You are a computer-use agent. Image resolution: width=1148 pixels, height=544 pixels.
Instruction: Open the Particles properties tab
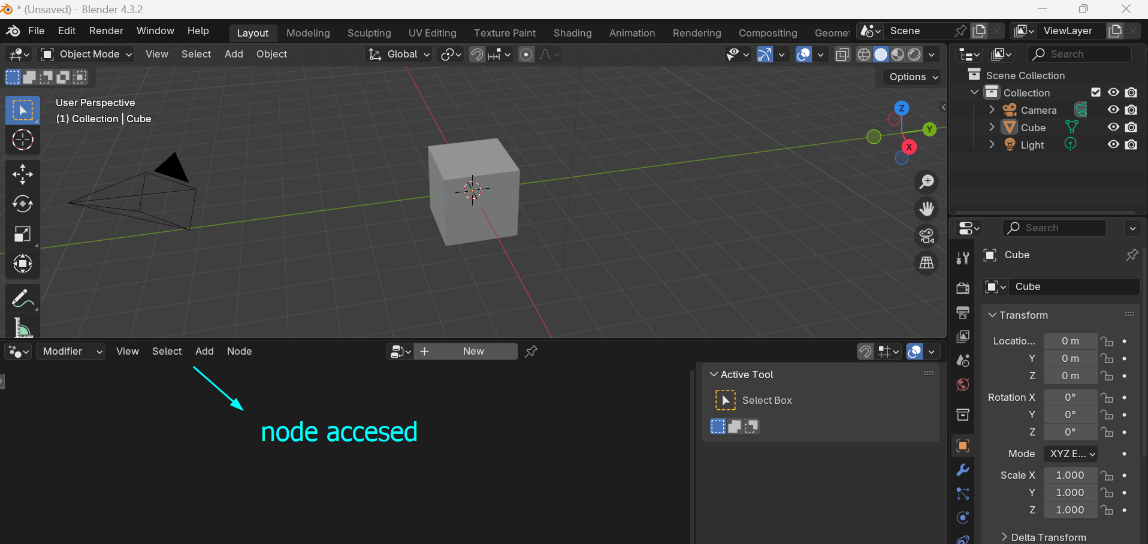963,494
